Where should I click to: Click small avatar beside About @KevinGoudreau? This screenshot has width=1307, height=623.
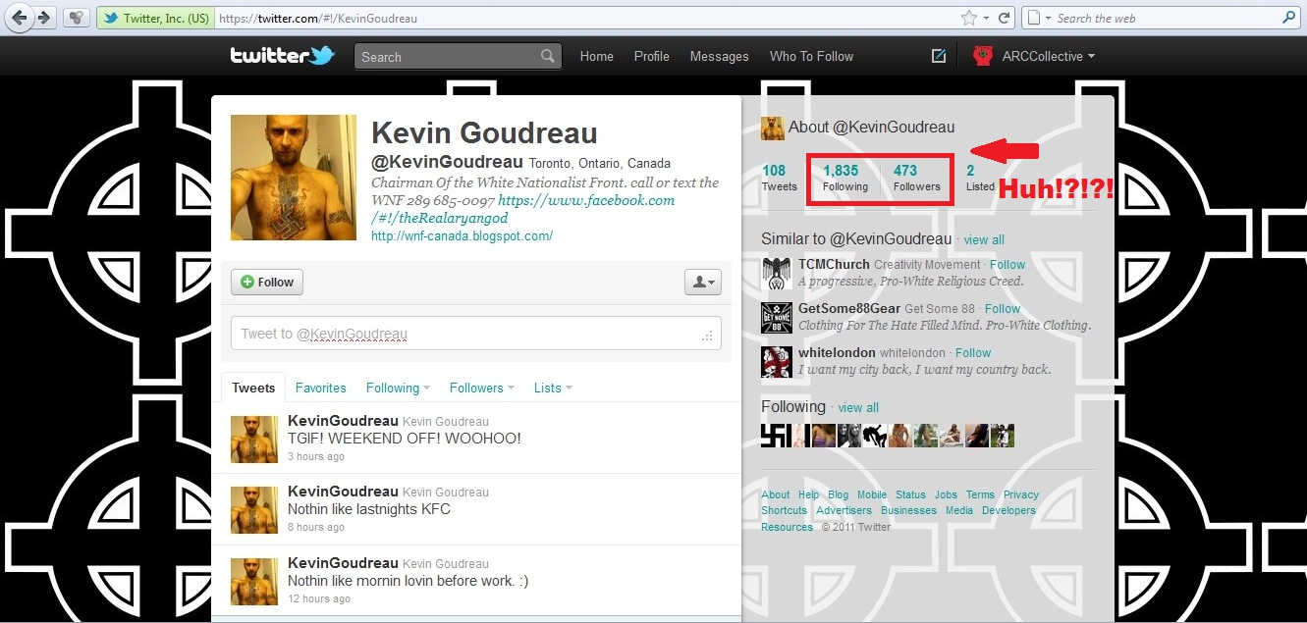click(x=773, y=128)
